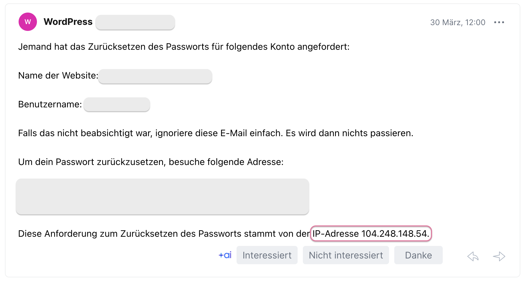Select the "Interessiert" quick reply
The width and height of the screenshot is (525, 281).
point(267,255)
